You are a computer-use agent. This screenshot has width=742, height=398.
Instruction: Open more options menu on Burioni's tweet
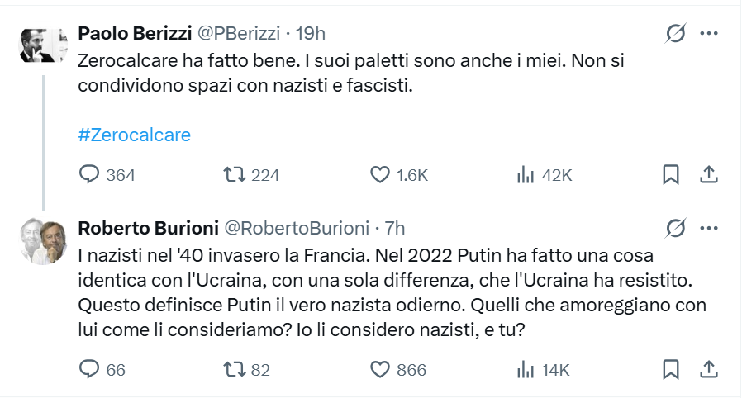click(709, 228)
